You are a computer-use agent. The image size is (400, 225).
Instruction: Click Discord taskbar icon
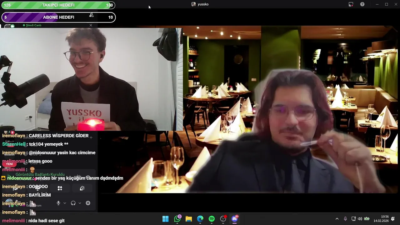click(235, 219)
